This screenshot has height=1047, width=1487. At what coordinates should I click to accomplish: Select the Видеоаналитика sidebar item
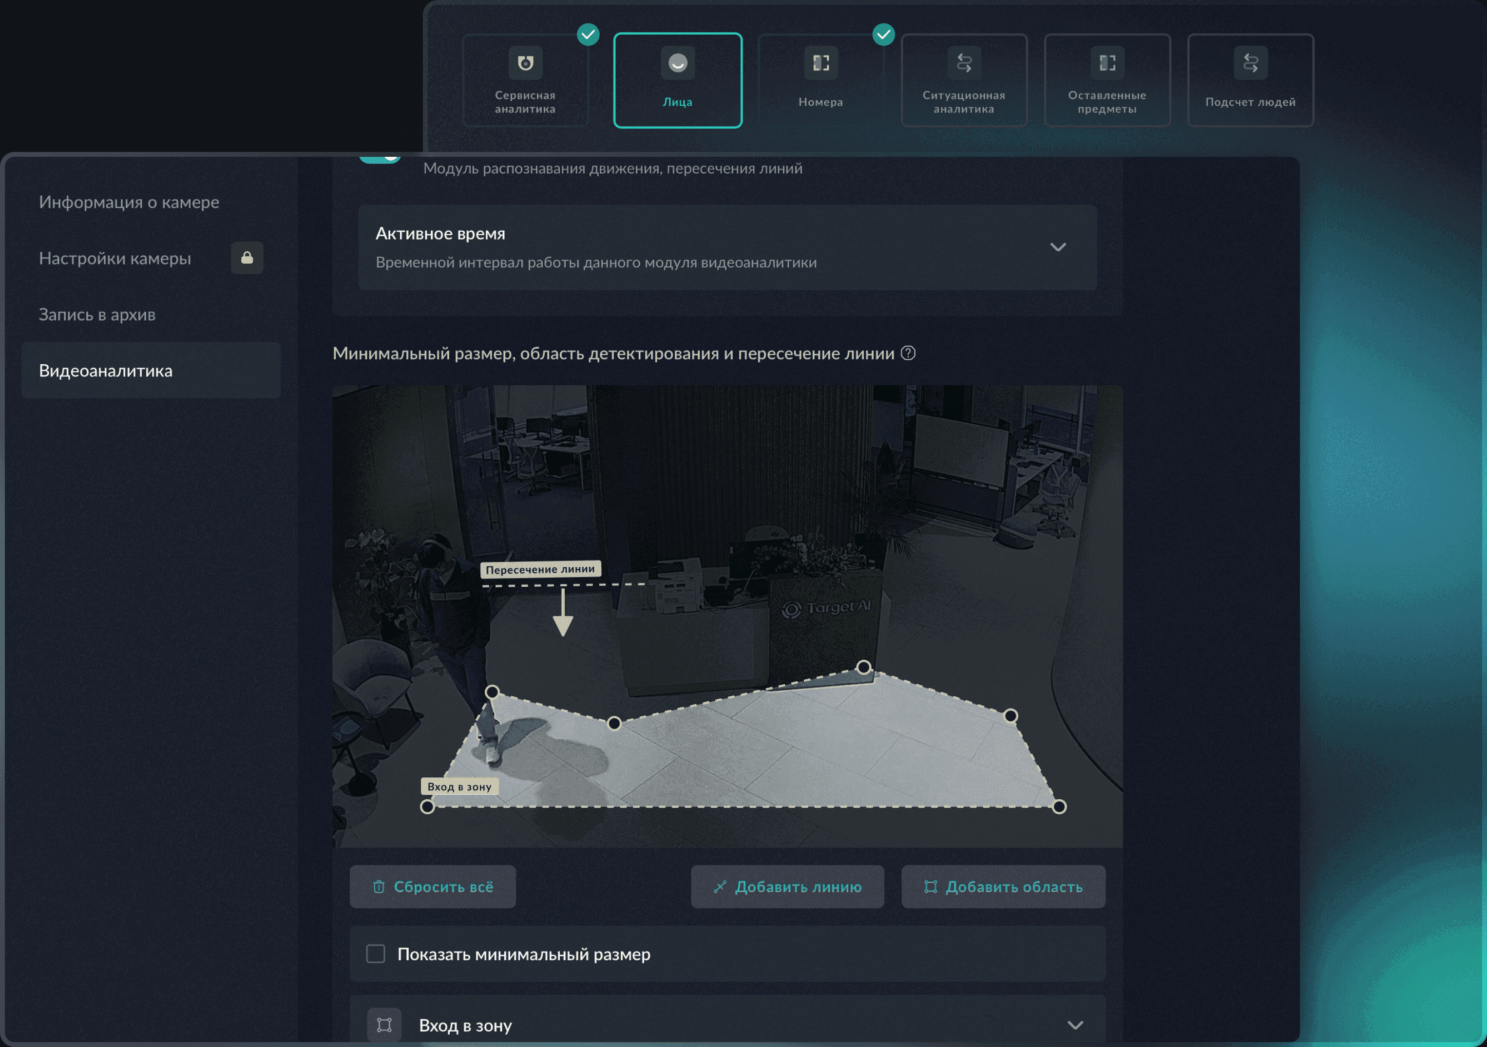click(x=106, y=371)
